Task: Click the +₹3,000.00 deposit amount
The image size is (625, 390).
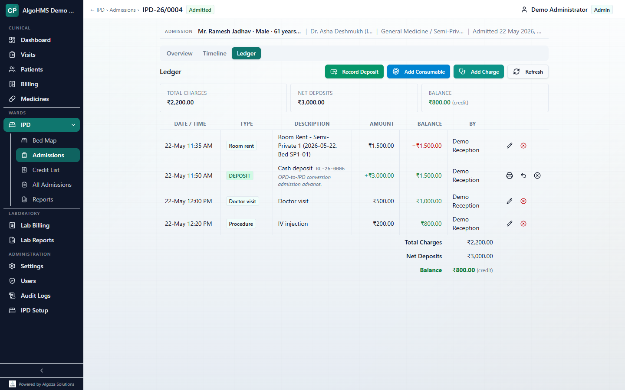Action: [x=379, y=175]
